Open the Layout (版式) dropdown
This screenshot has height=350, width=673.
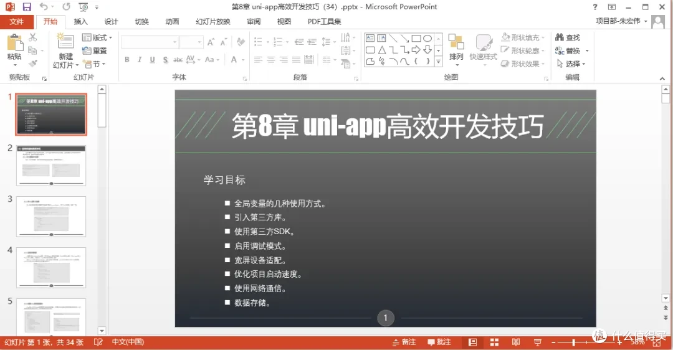(x=97, y=37)
